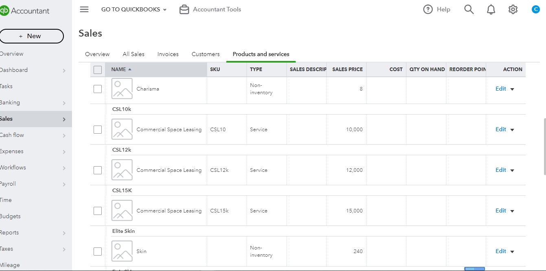Viewport: 546px width, 271px height.
Task: Open the CSL15K product image thumbnail
Action: (x=122, y=210)
